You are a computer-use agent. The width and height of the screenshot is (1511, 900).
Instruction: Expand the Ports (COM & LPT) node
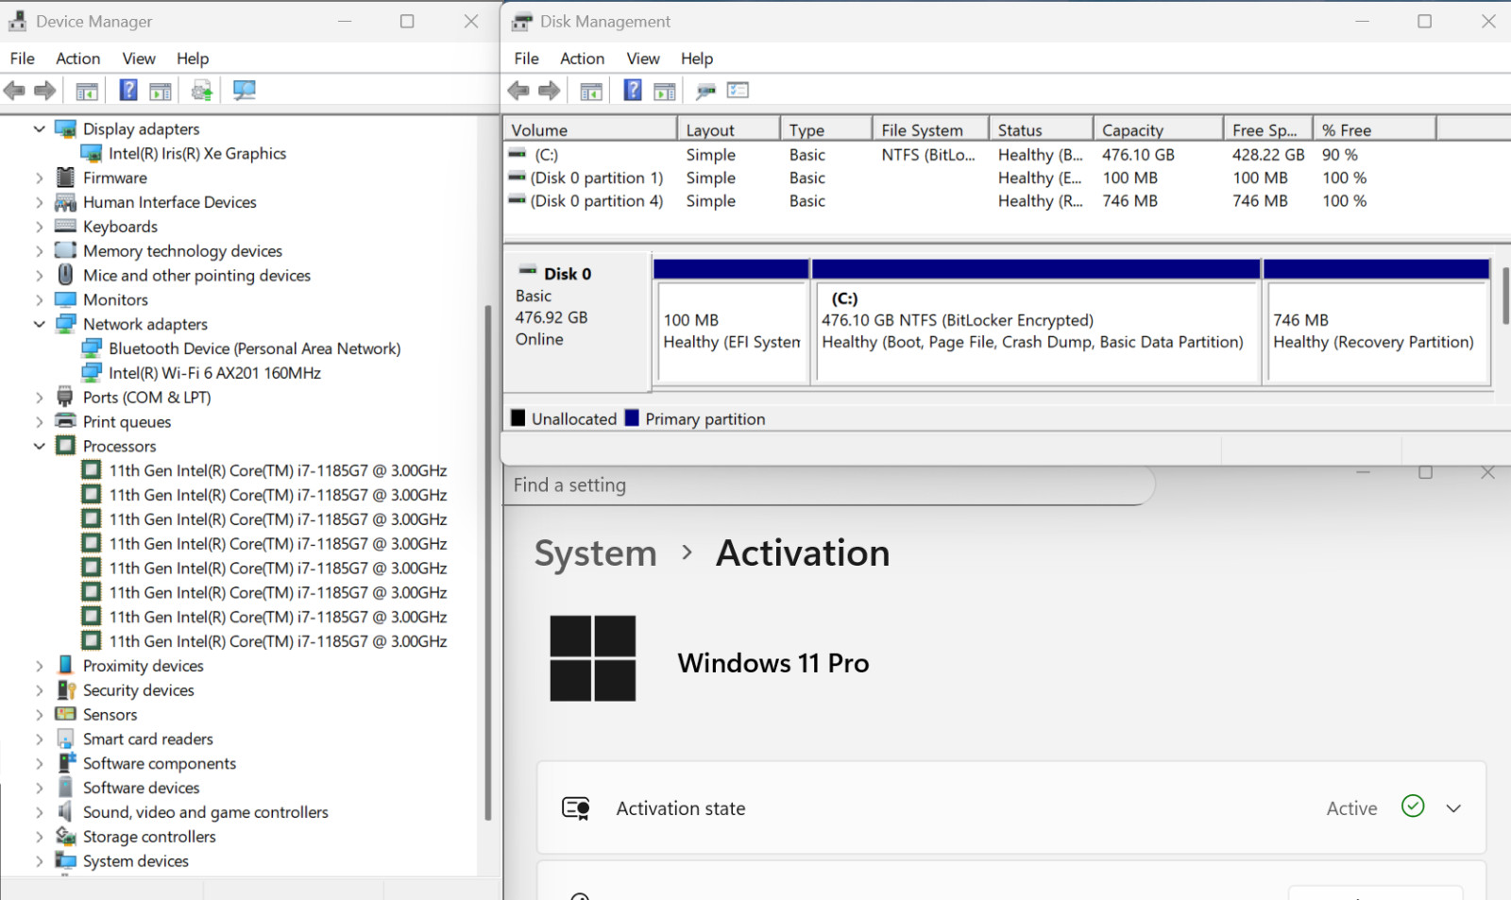(39, 398)
